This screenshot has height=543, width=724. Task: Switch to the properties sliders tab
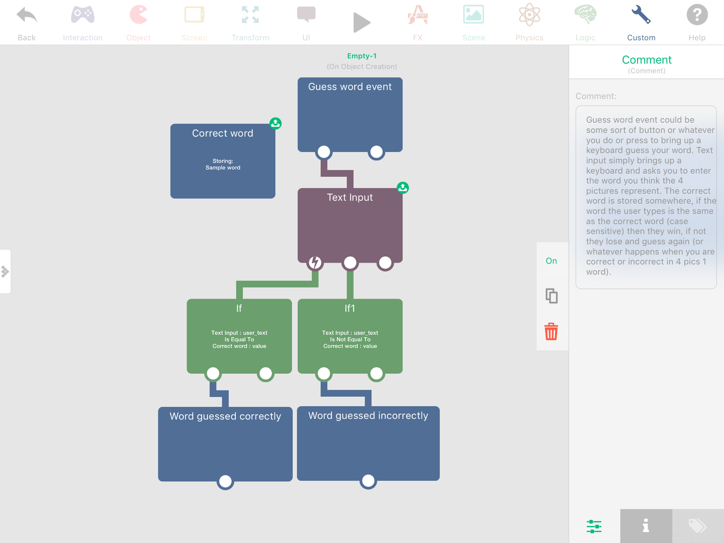[594, 526]
